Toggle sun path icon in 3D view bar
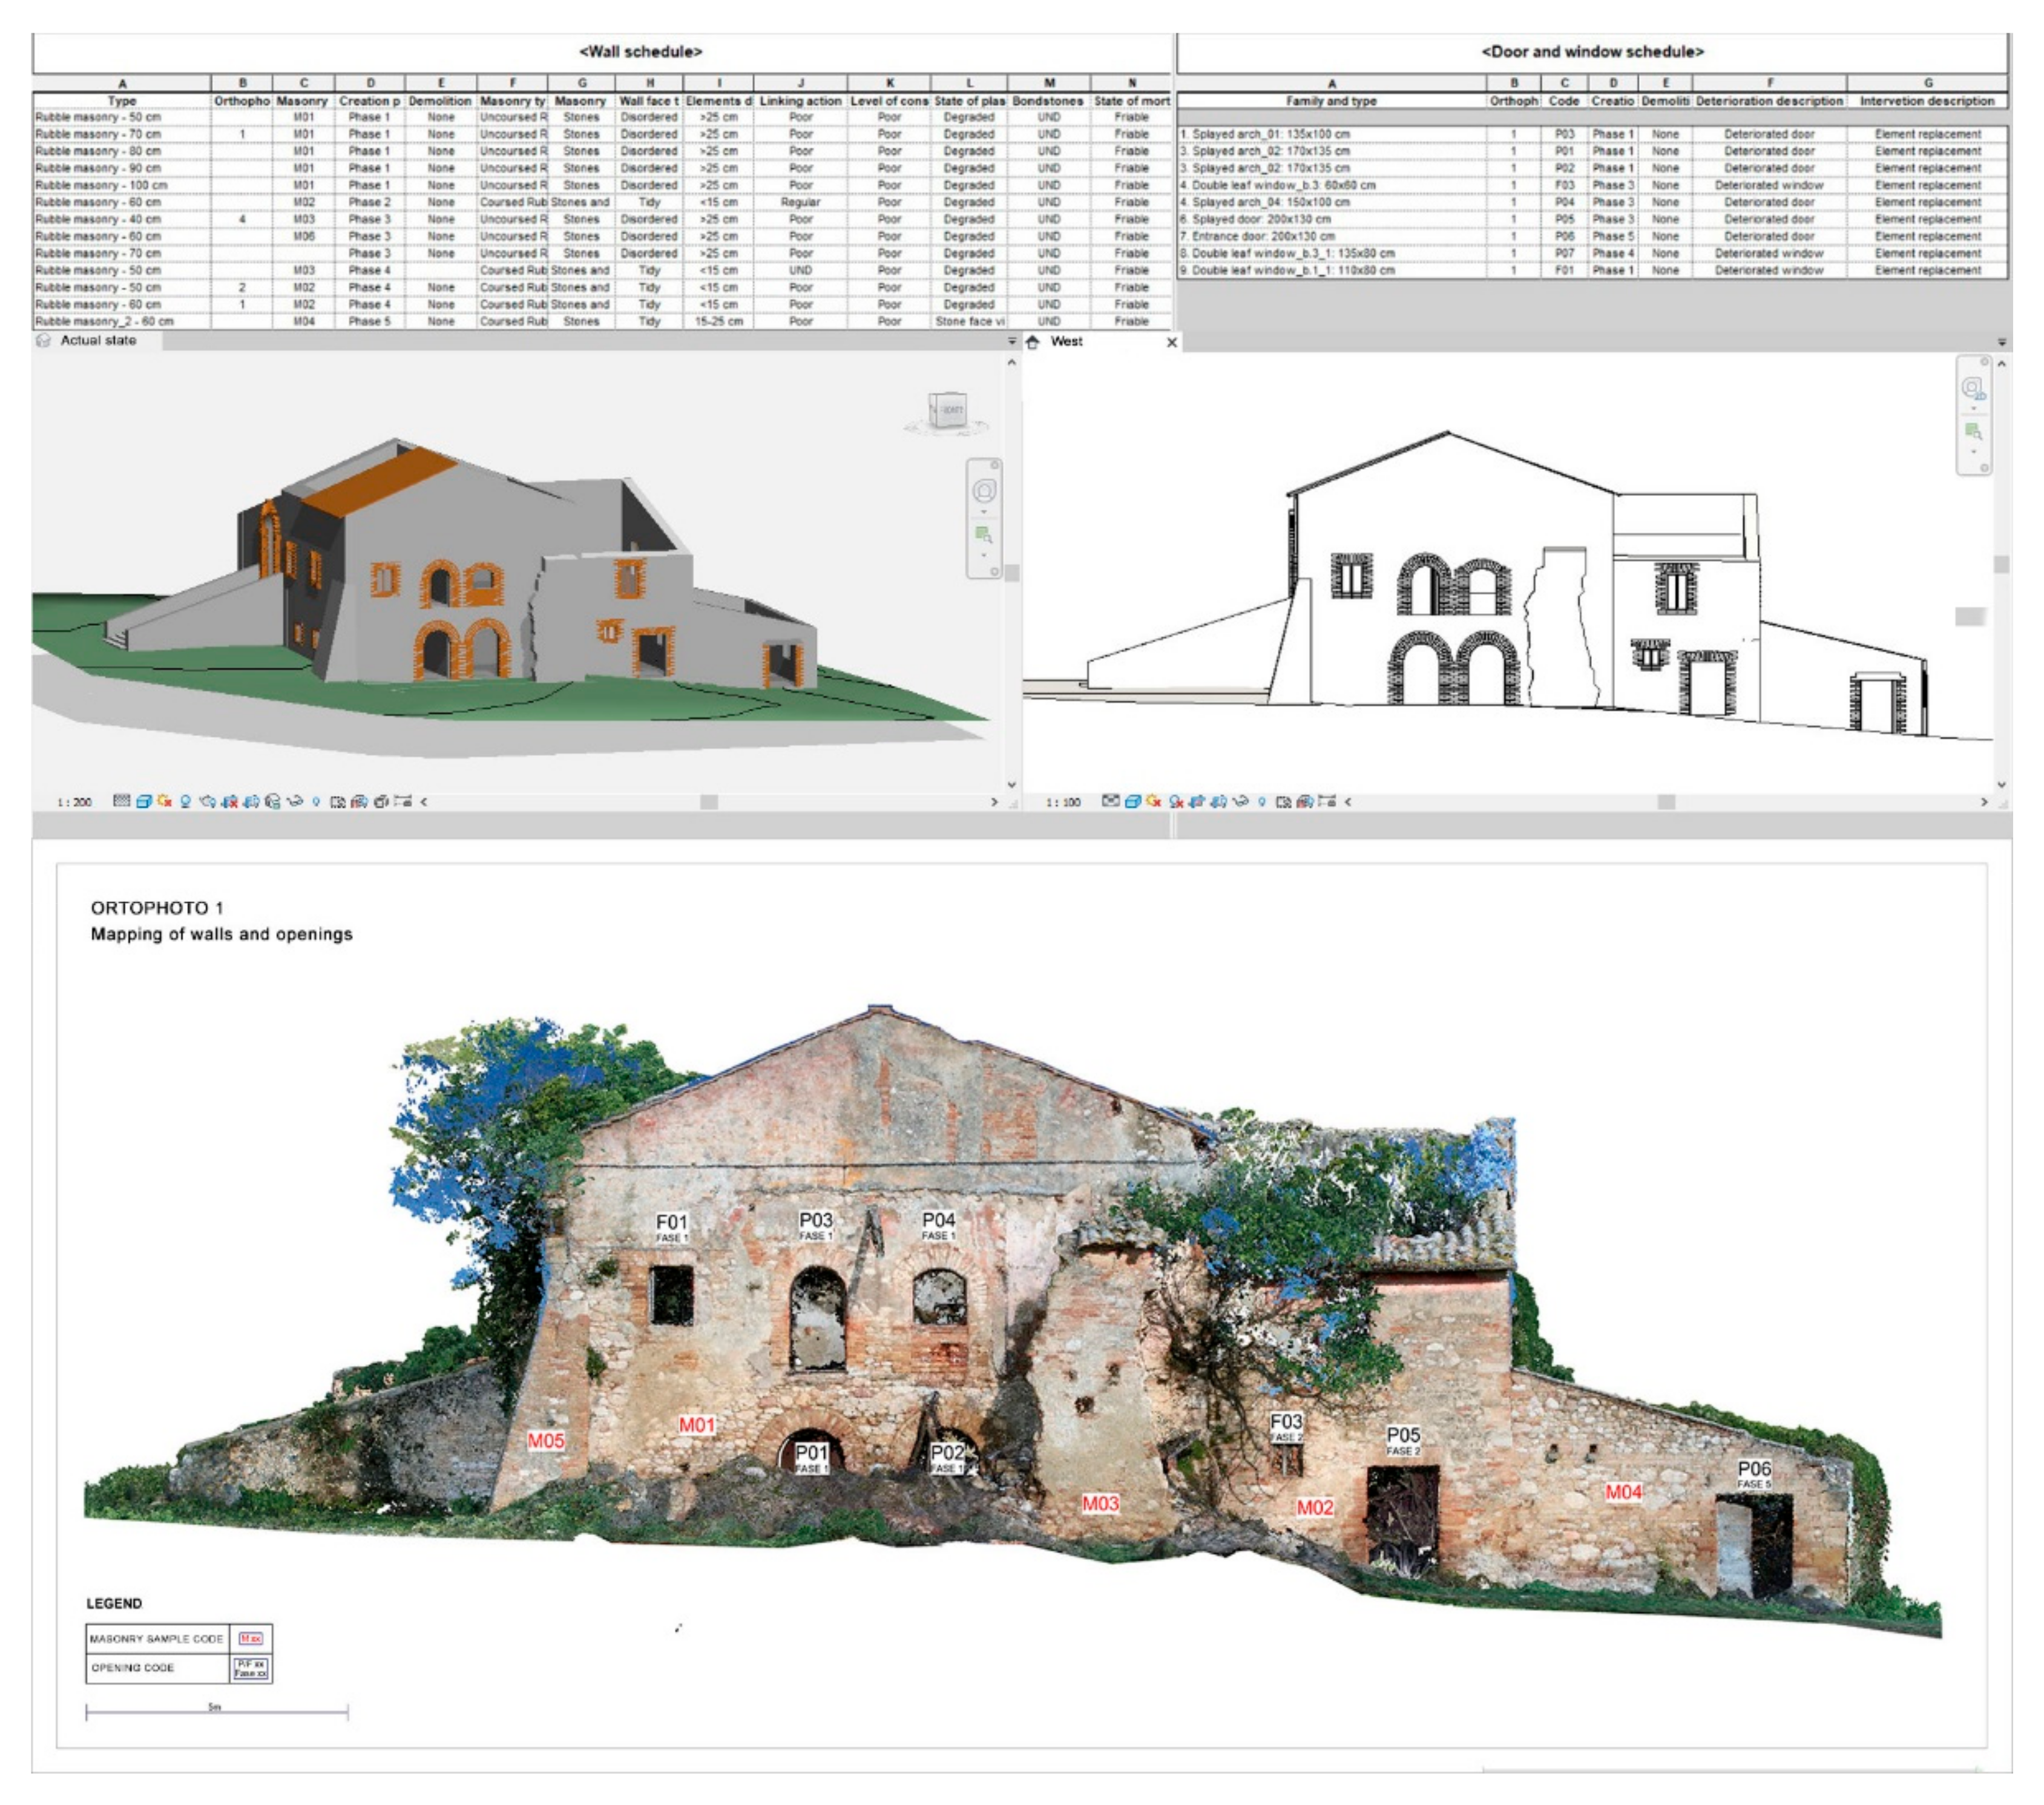This screenshot has height=1805, width=2044. tap(164, 802)
